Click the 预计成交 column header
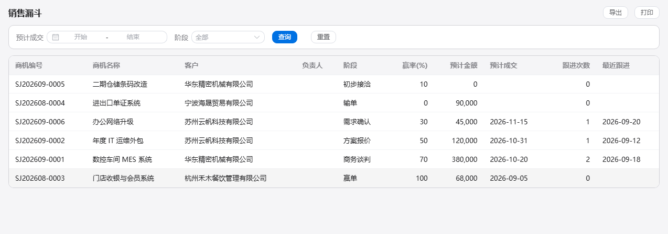Screen dimensions: 668x234 point(504,65)
